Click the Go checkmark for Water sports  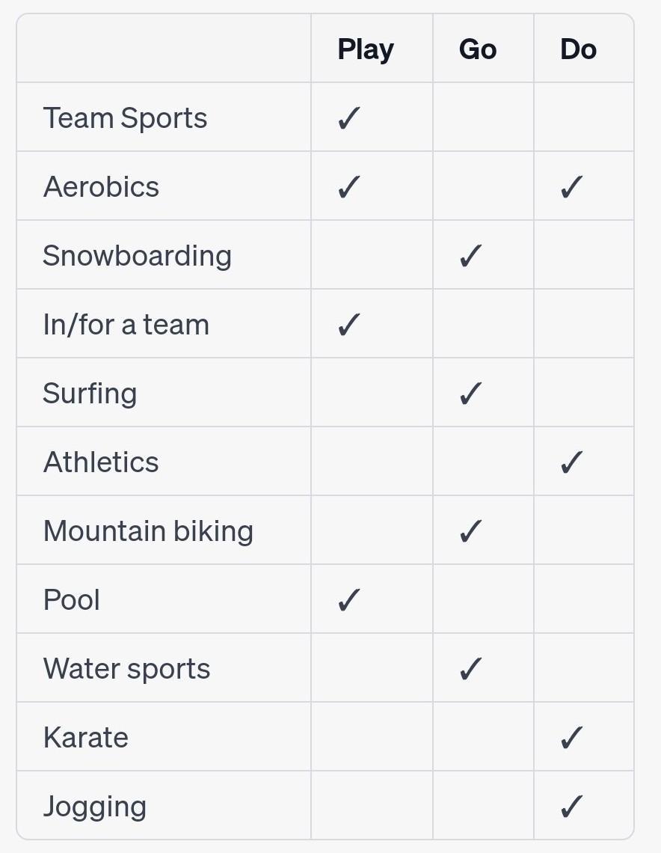click(x=470, y=669)
